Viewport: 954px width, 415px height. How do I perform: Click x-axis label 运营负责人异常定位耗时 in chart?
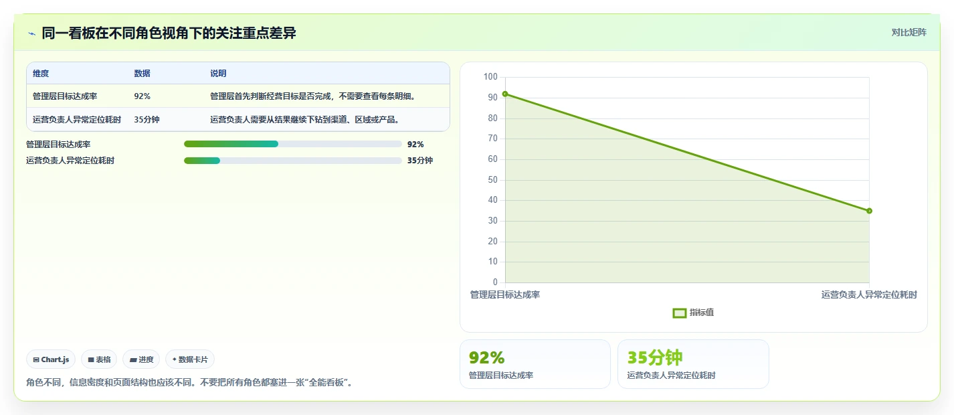click(x=869, y=295)
